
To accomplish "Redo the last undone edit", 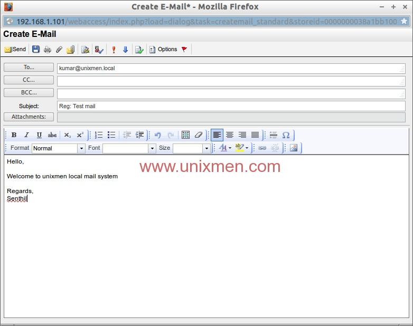I will coord(171,135).
